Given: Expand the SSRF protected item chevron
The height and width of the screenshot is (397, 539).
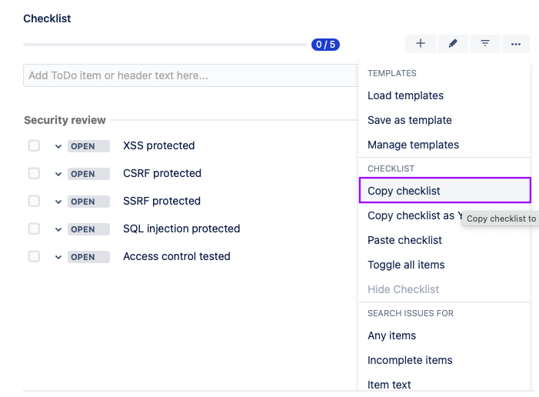Looking at the screenshot, I should (x=58, y=202).
